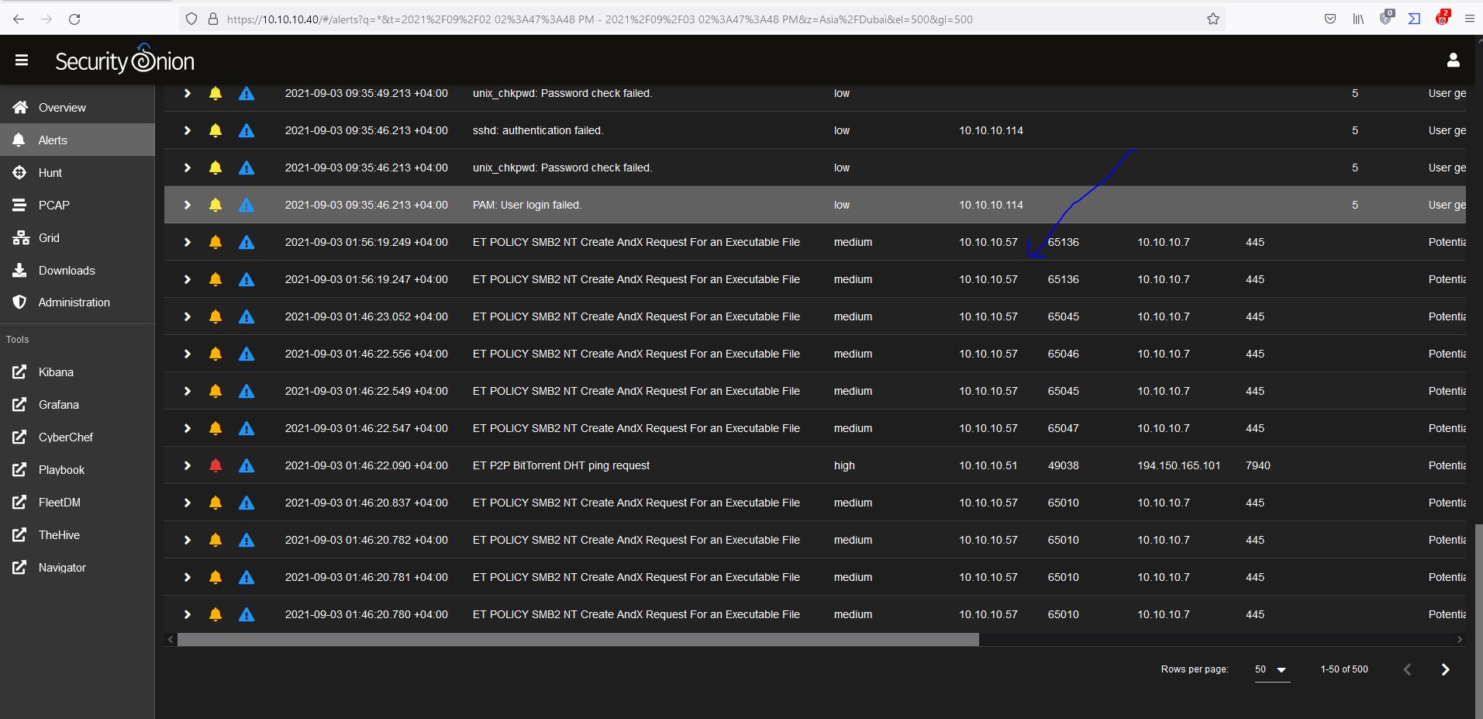Open Downloads in the sidebar
Viewport: 1483px width, 719px height.
pyautogui.click(x=78, y=270)
